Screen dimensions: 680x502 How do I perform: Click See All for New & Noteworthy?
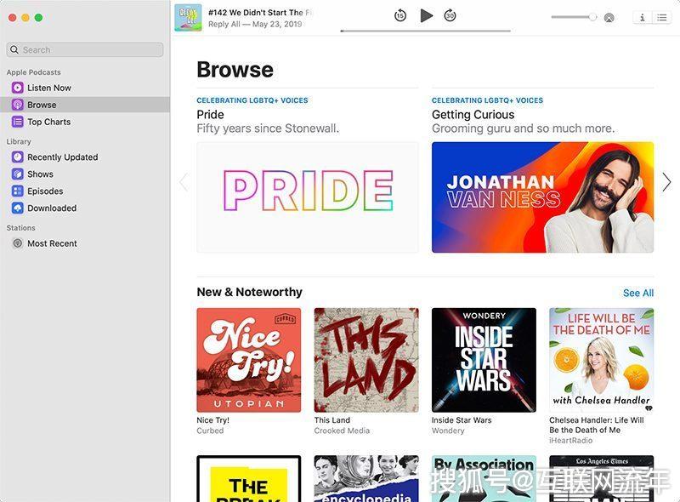pos(638,294)
